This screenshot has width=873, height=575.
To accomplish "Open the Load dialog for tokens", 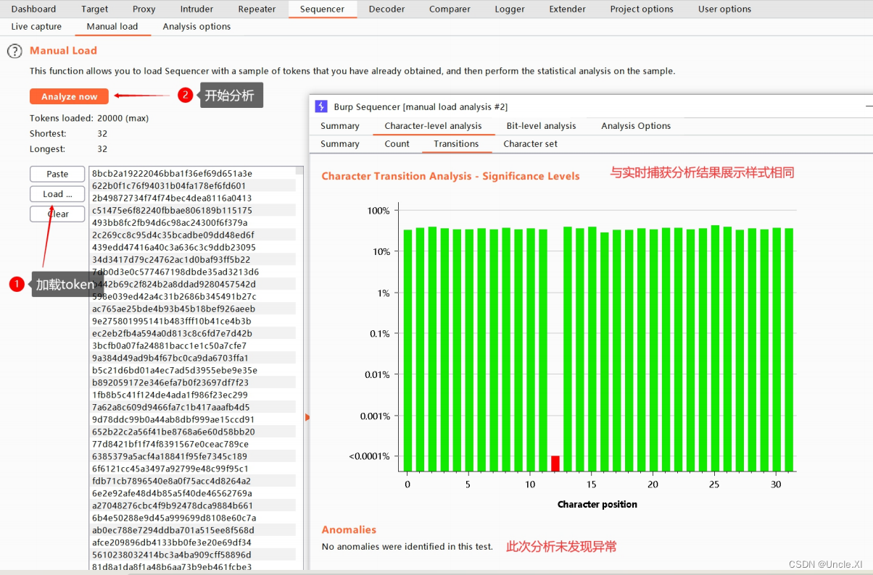I will pyautogui.click(x=57, y=193).
